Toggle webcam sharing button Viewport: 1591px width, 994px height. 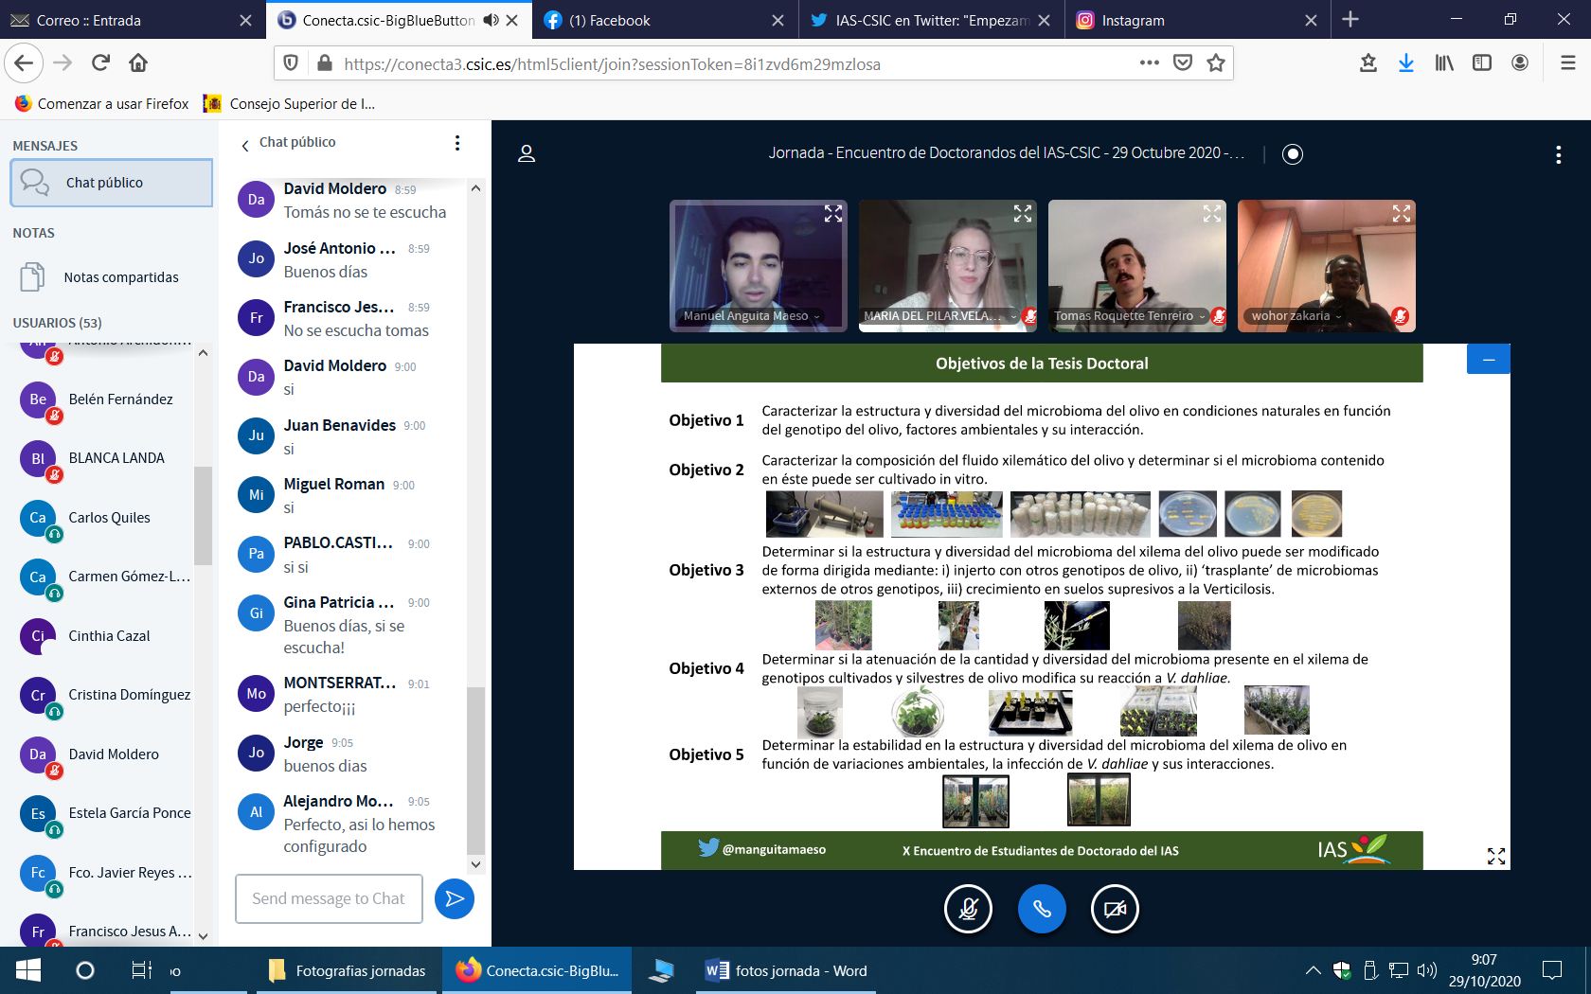point(1115,909)
